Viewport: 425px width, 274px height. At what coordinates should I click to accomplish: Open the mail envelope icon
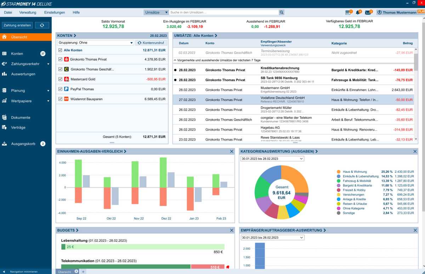[x=368, y=12]
